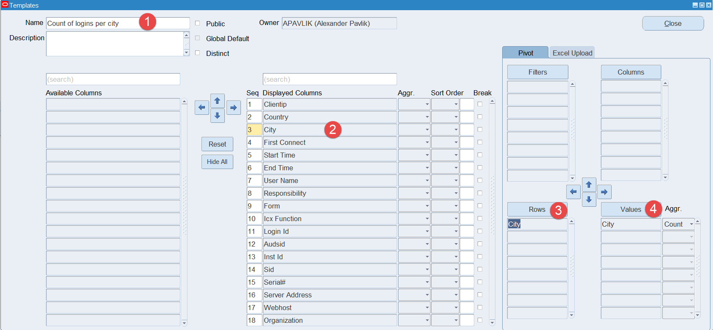Toggle Break checkbox for User Name row
Screen dimensions: 713x330
pyautogui.click(x=480, y=180)
